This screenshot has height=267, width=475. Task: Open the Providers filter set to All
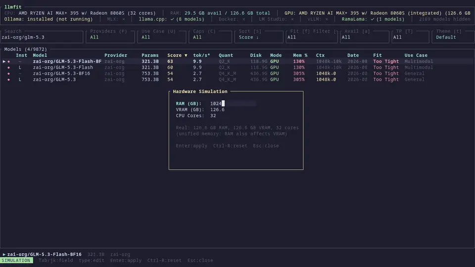[x=110, y=37]
